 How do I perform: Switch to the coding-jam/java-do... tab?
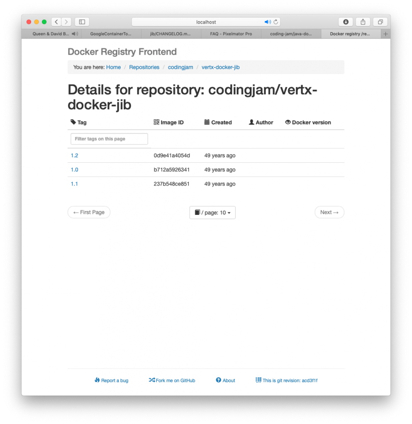tap(291, 34)
